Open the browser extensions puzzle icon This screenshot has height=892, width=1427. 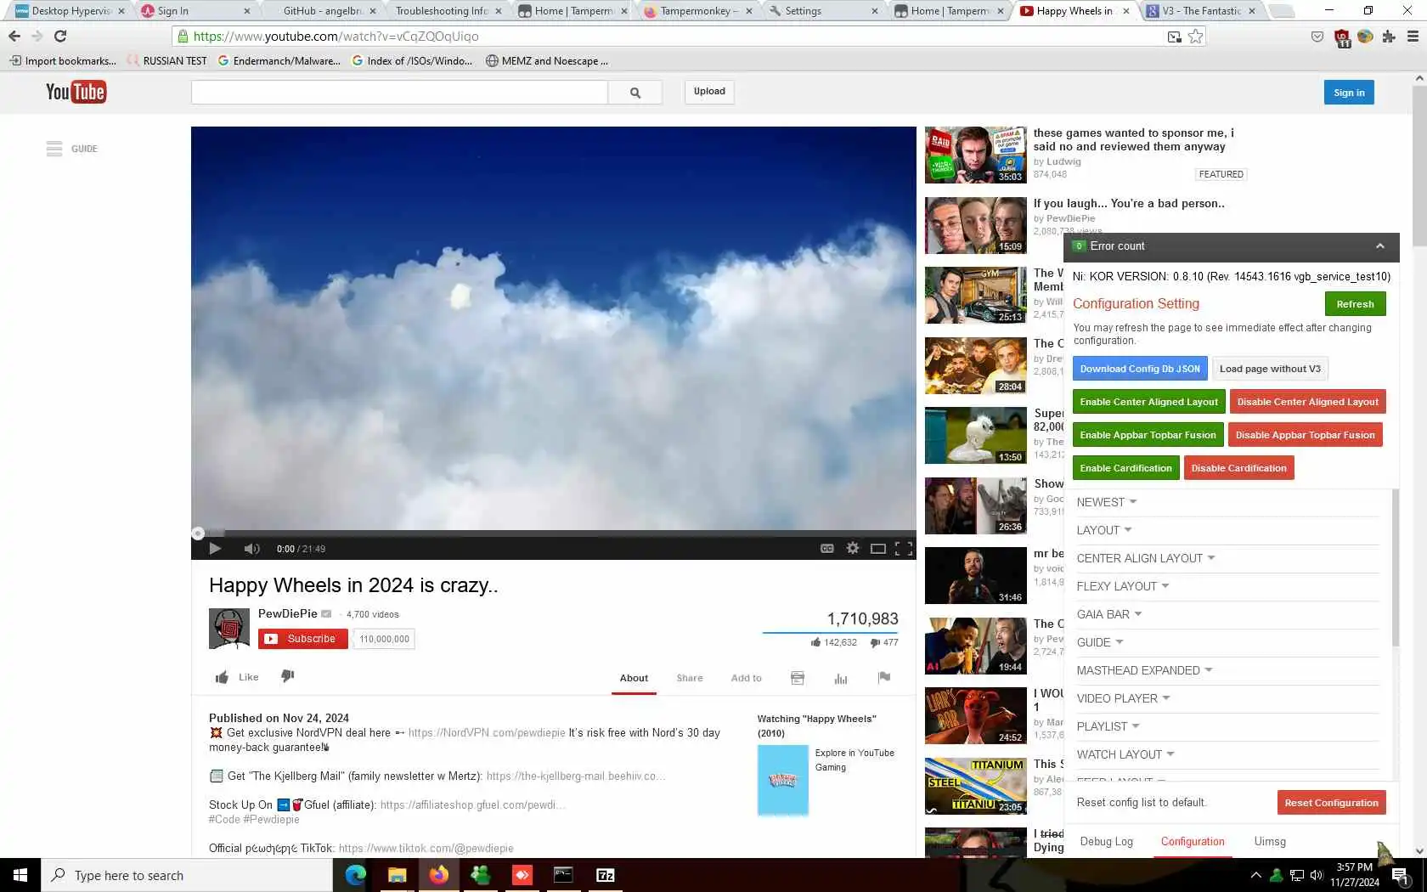(x=1389, y=37)
